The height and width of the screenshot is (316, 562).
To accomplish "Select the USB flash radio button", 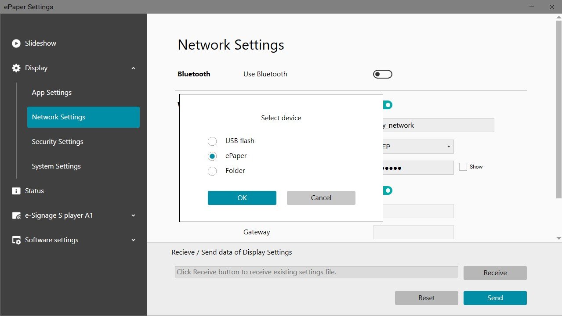I will [x=212, y=141].
